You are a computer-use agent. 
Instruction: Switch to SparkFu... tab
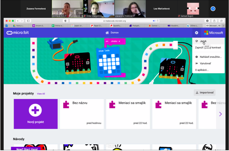point(115,26)
